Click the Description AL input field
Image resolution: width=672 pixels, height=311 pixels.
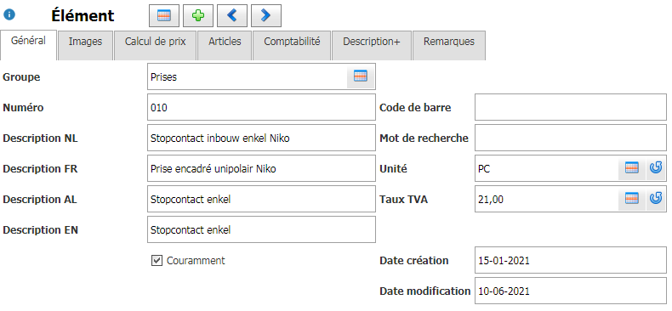[261, 199]
